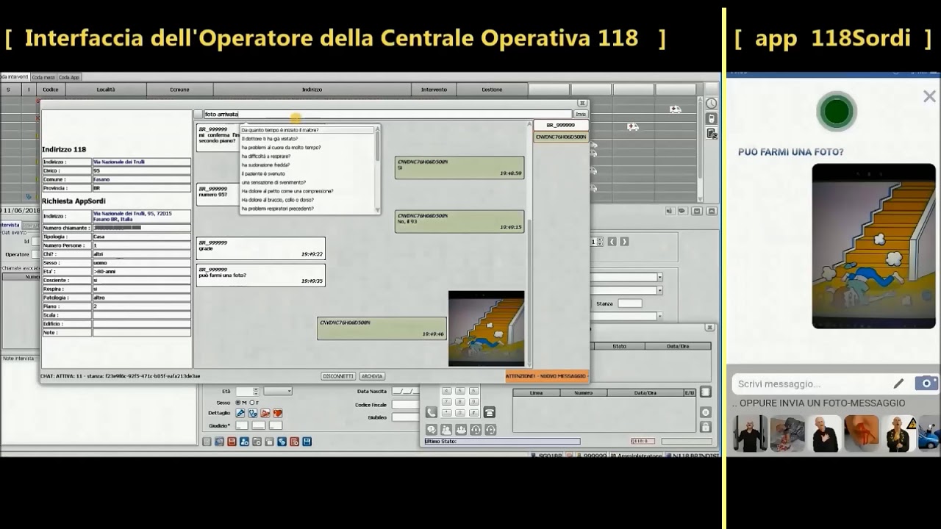The image size is (941, 529).
Task: Click the padlock icon beside the call log
Action: pyautogui.click(x=706, y=428)
